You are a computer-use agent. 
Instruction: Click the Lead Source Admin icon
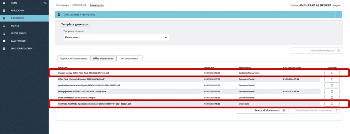[4, 49]
